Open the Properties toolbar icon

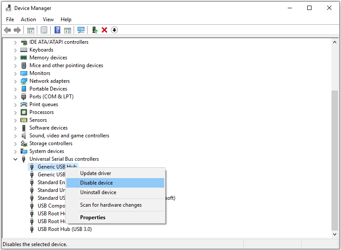click(x=44, y=30)
